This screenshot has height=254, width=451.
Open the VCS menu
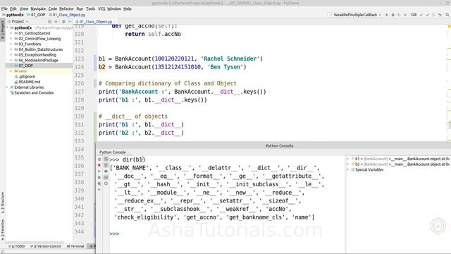click(x=101, y=8)
